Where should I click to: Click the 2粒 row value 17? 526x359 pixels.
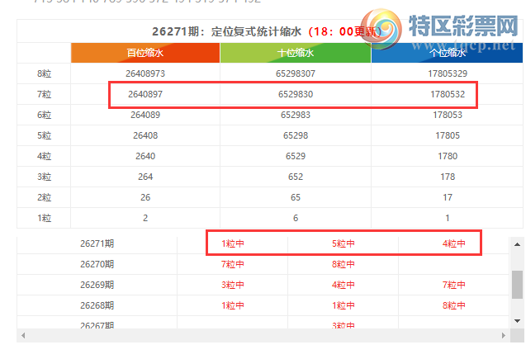[x=448, y=197]
